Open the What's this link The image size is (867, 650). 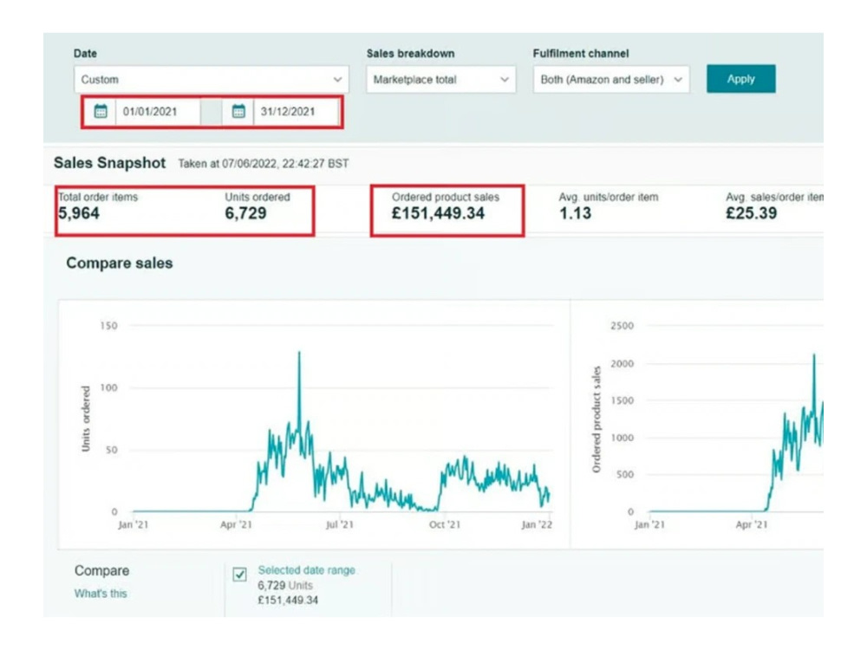point(101,594)
